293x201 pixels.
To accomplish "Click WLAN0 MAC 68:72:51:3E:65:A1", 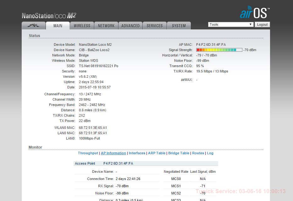I will (93, 128).
